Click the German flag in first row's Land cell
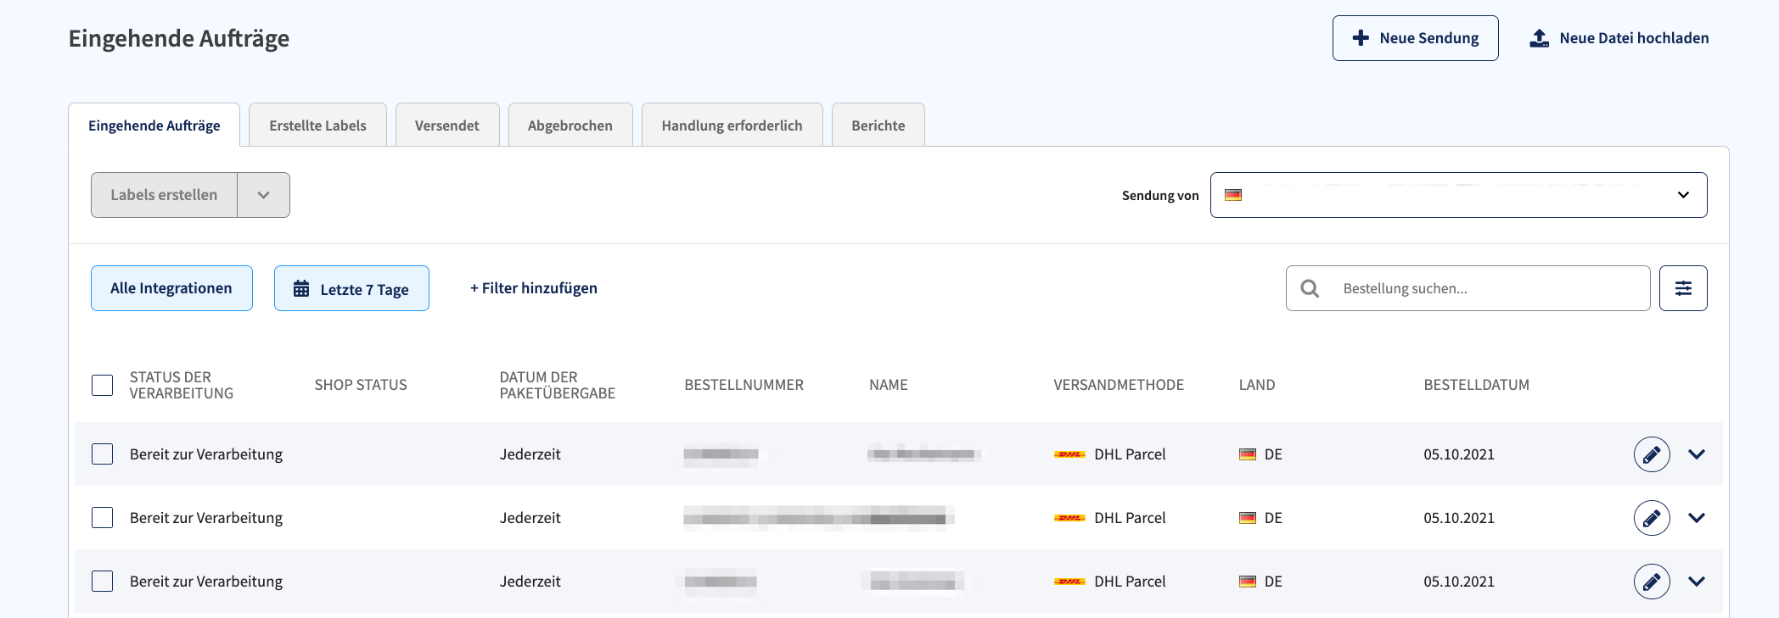The height and width of the screenshot is (618, 1779). click(x=1248, y=454)
